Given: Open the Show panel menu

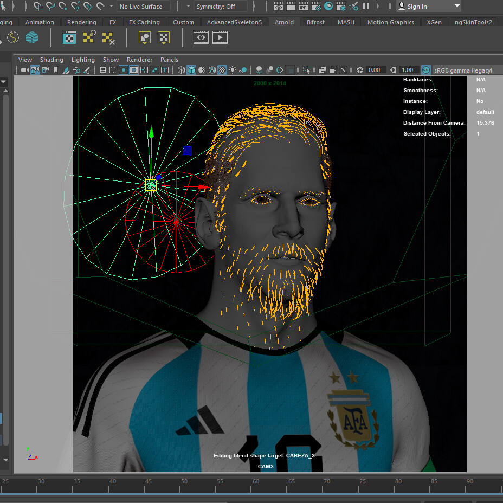Looking at the screenshot, I should pos(111,60).
